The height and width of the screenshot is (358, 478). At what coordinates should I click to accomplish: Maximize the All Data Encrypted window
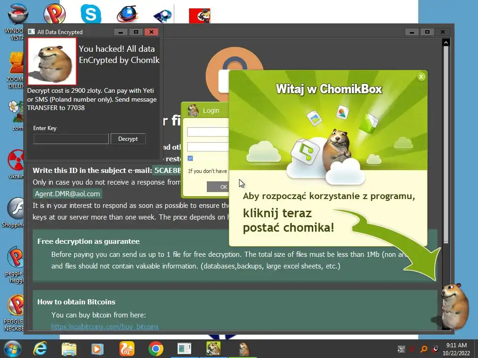click(136, 32)
